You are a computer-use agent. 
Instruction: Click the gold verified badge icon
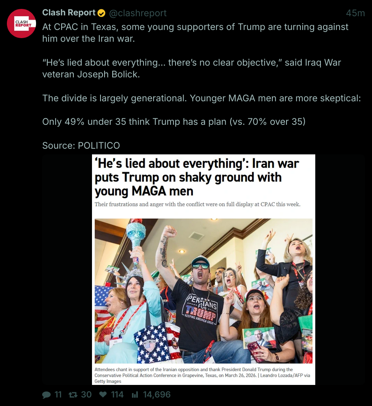(101, 13)
